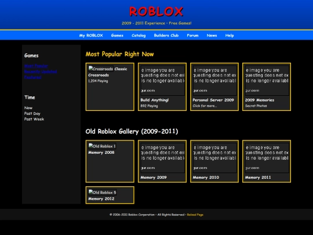
Task: Select the Past Day time filter
Action: click(32, 114)
